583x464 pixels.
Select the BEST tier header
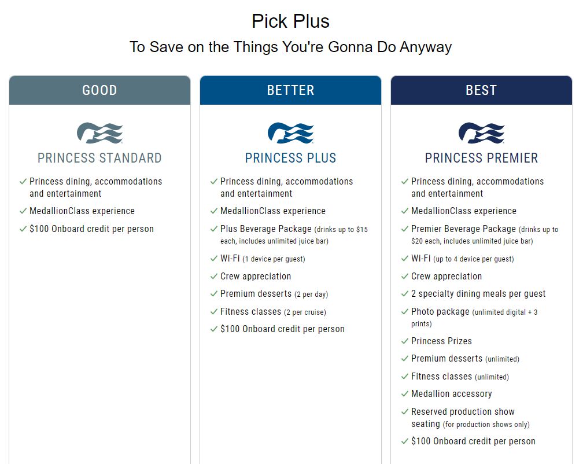pos(481,90)
